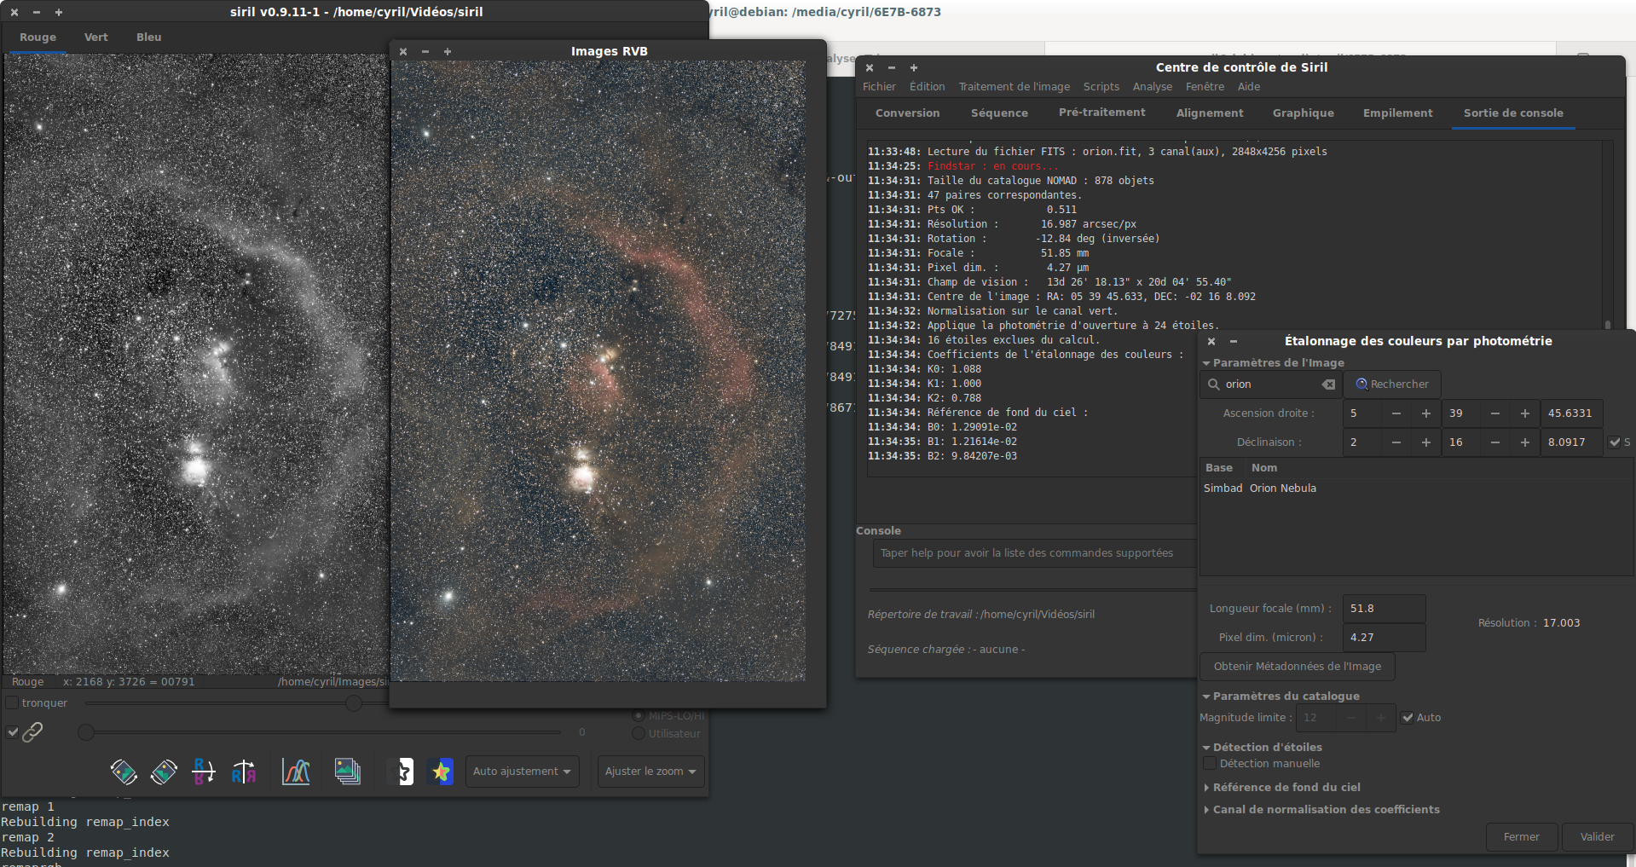Increase declination minutes value 16
This screenshot has height=867, width=1636.
(x=1524, y=442)
